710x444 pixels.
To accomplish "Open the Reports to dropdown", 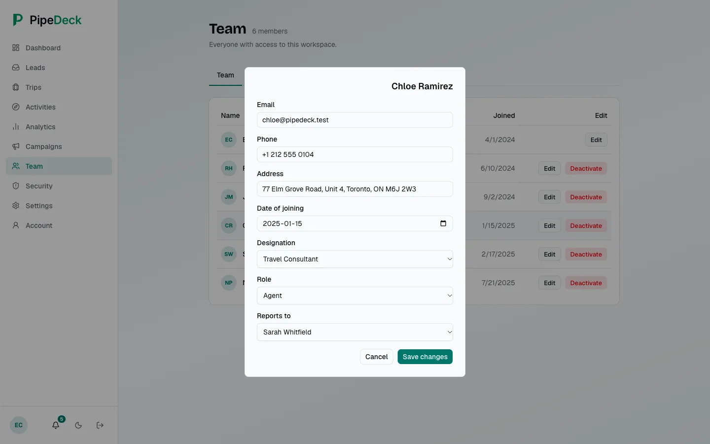I will 355,332.
